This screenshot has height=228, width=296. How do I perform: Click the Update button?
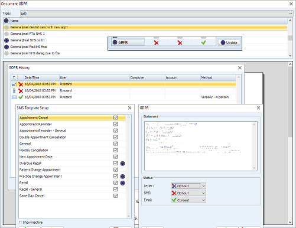(229, 43)
